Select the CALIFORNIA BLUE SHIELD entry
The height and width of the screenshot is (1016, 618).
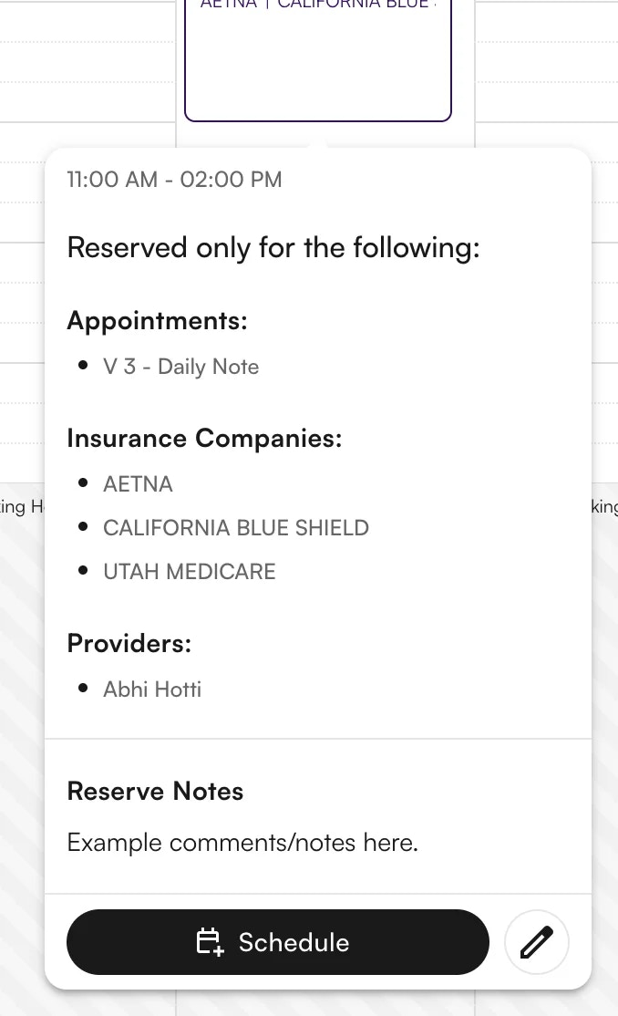click(236, 527)
